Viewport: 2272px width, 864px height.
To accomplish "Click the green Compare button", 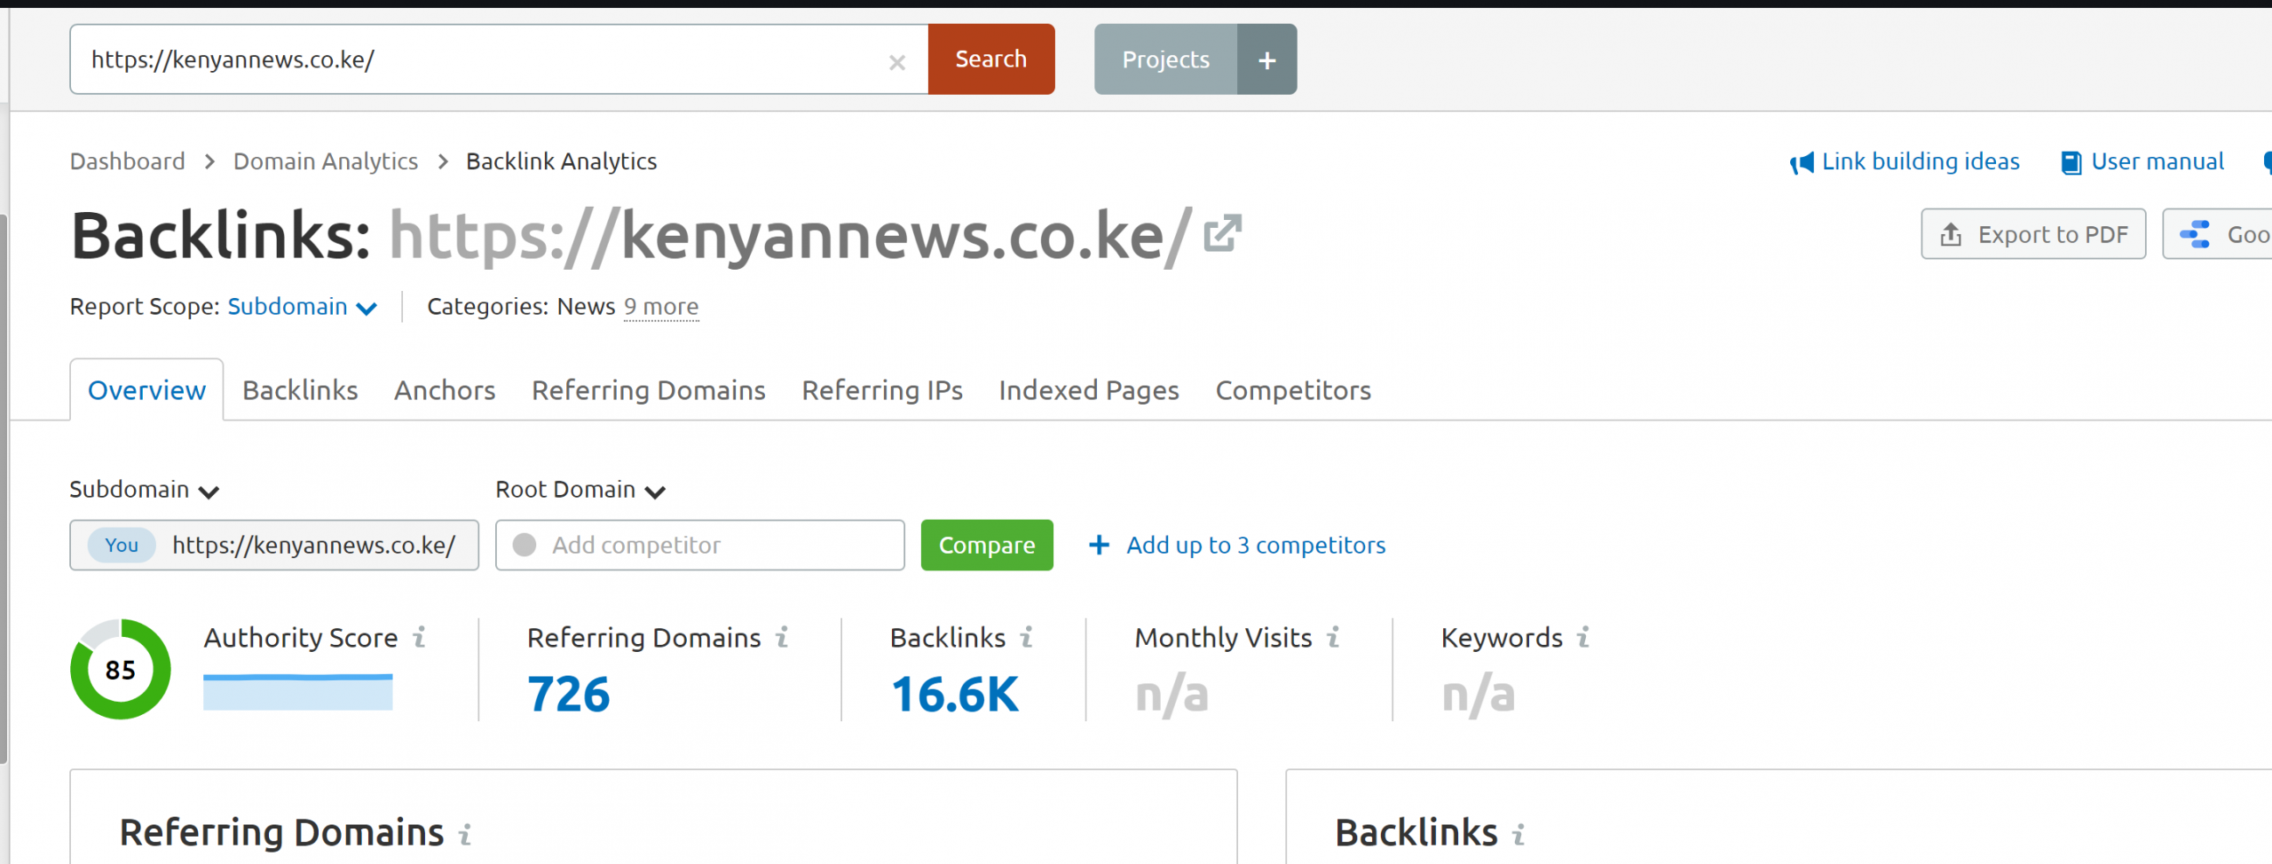I will [986, 545].
